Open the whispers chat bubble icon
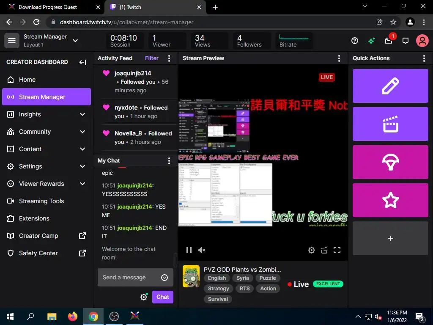This screenshot has height=325, width=433. pyautogui.click(x=406, y=41)
